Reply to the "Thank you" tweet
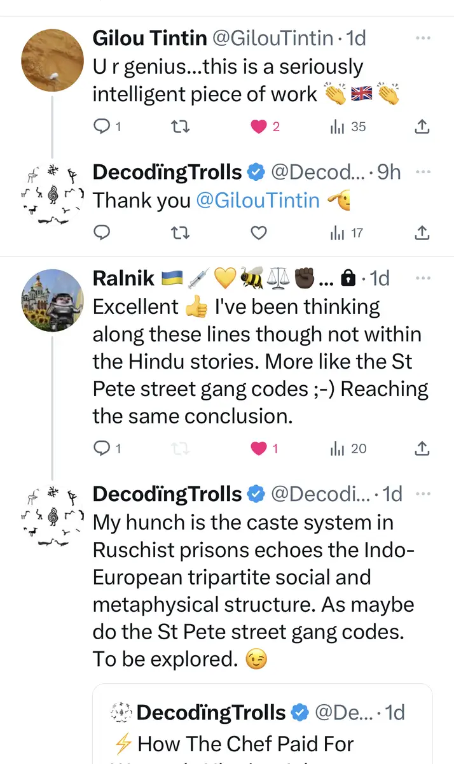454x764 pixels. 102,233
